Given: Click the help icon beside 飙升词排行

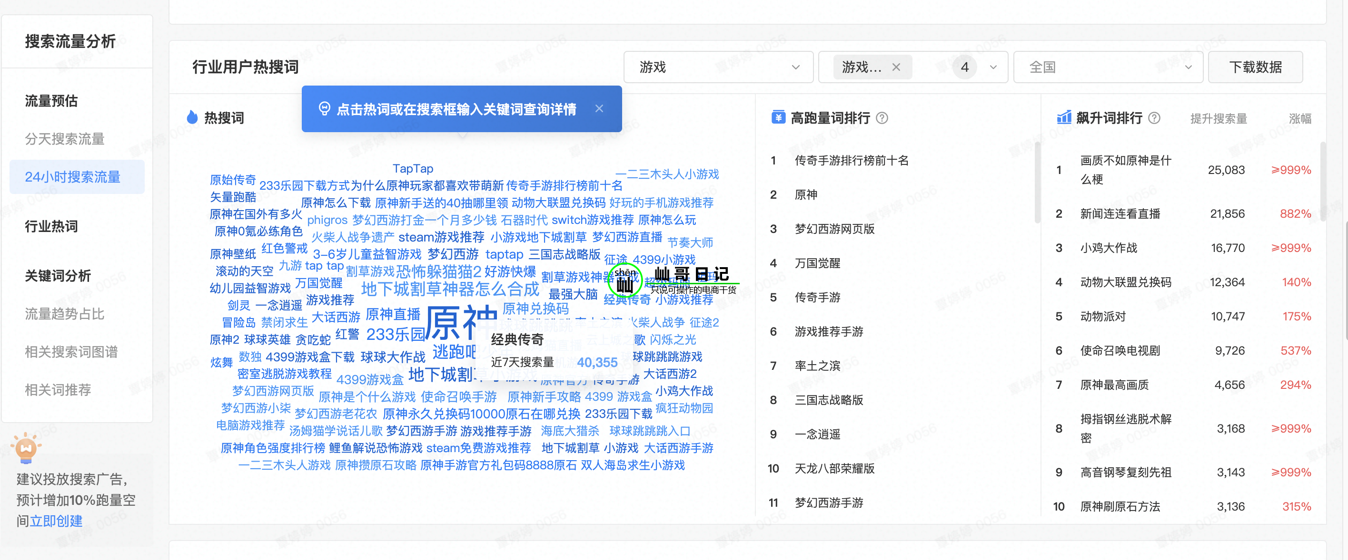Looking at the screenshot, I should [1154, 118].
